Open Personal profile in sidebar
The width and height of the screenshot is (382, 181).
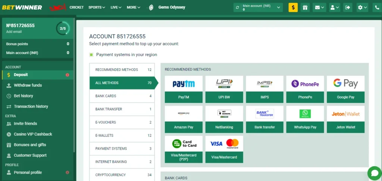pos(38,172)
